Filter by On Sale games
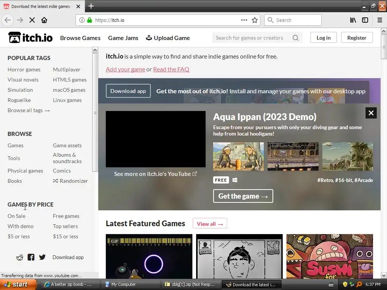The width and height of the screenshot is (387, 290). 16,216
